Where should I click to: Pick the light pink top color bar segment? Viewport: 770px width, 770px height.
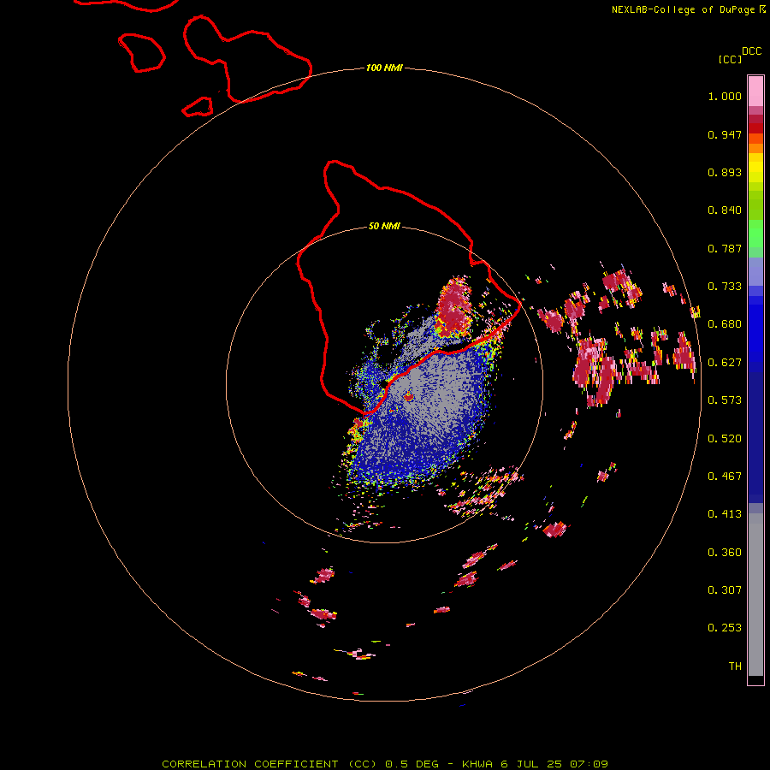click(x=755, y=91)
